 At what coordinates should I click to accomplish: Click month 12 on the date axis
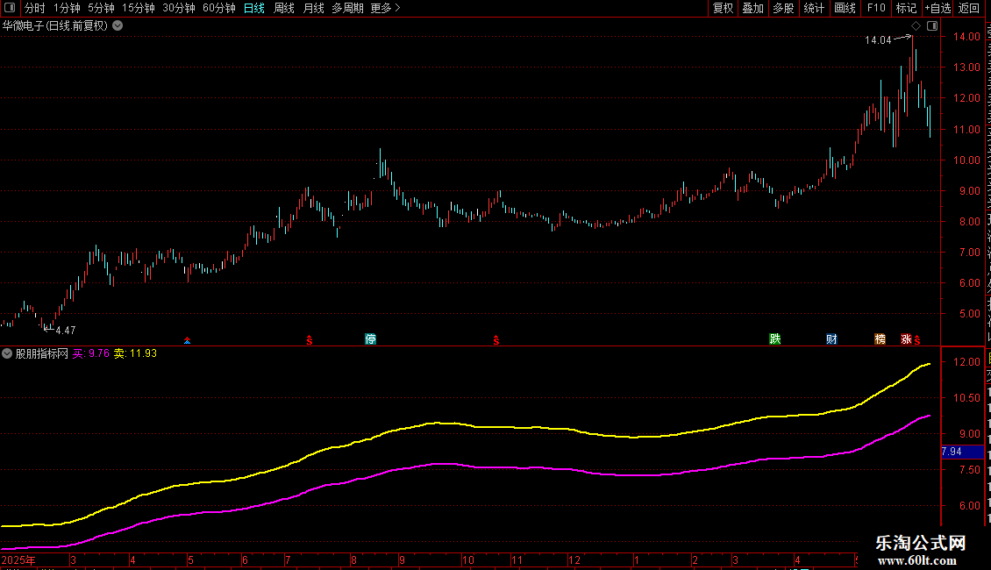pos(574,560)
